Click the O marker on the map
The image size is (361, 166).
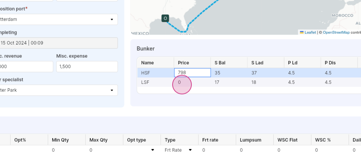click(165, 18)
